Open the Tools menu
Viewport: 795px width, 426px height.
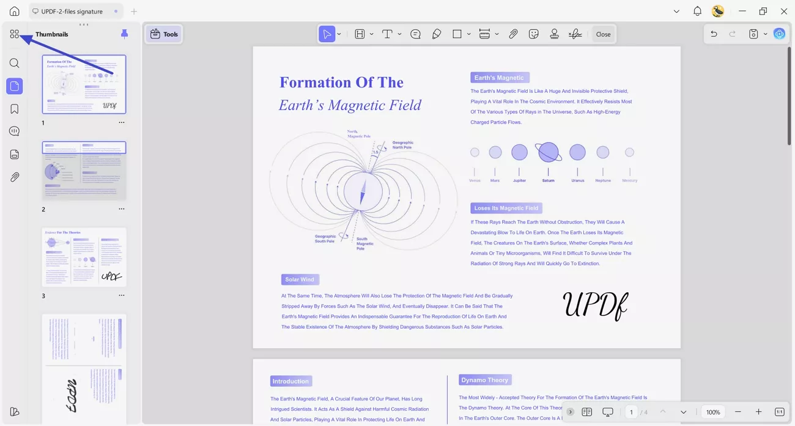pyautogui.click(x=163, y=34)
